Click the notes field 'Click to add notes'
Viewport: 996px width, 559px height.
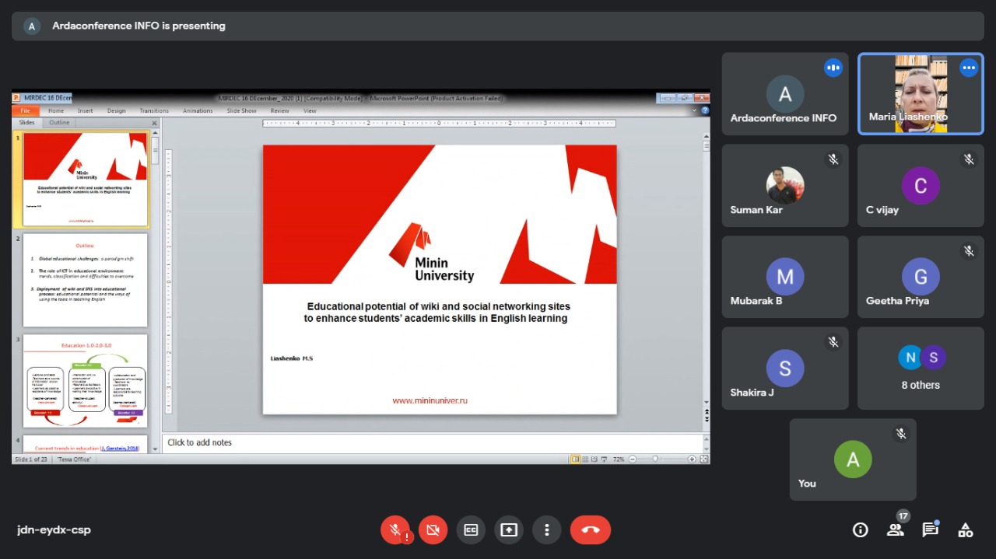(x=434, y=443)
